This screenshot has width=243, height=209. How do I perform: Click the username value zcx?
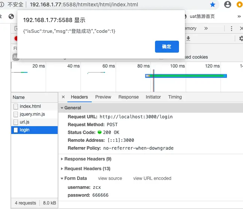(x=97, y=187)
